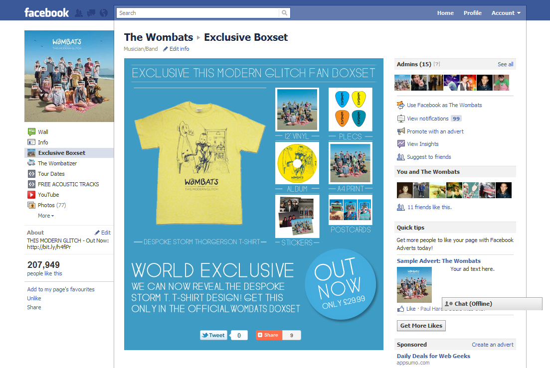Viewport: 550px width, 368px height.
Task: Expand the Account dropdown menu
Action: (506, 13)
